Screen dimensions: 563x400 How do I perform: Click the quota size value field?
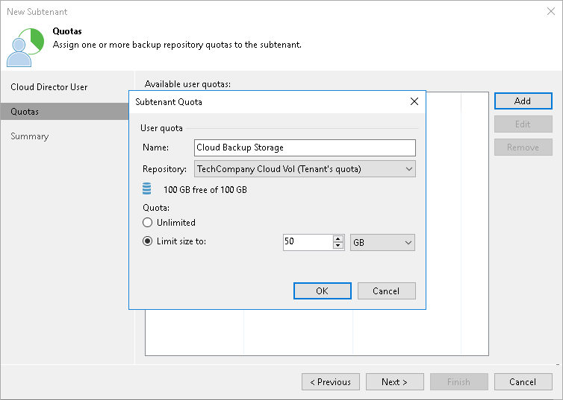[308, 242]
